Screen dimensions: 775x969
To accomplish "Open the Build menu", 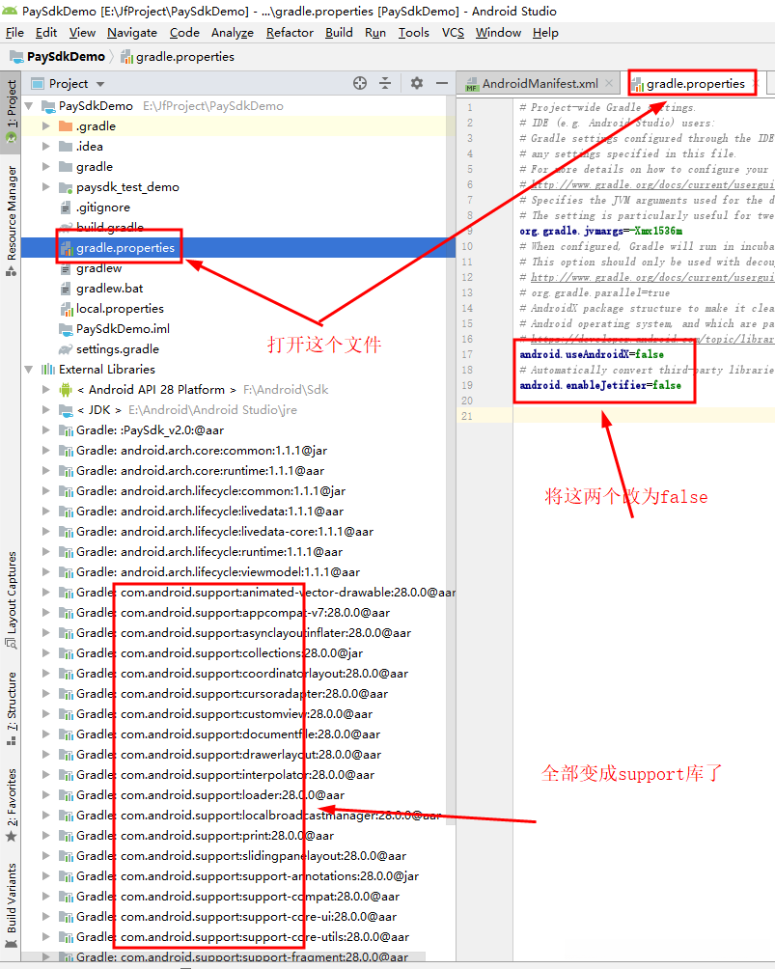I will click(339, 32).
